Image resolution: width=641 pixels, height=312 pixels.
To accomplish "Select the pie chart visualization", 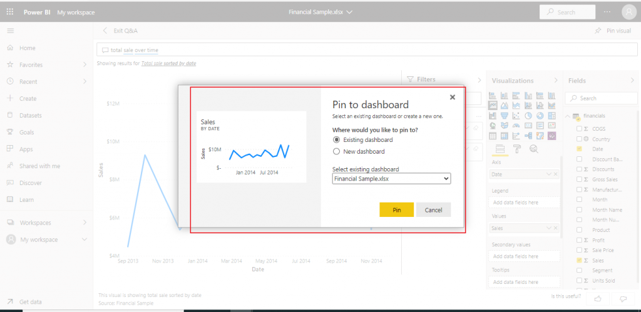I will (x=528, y=116).
